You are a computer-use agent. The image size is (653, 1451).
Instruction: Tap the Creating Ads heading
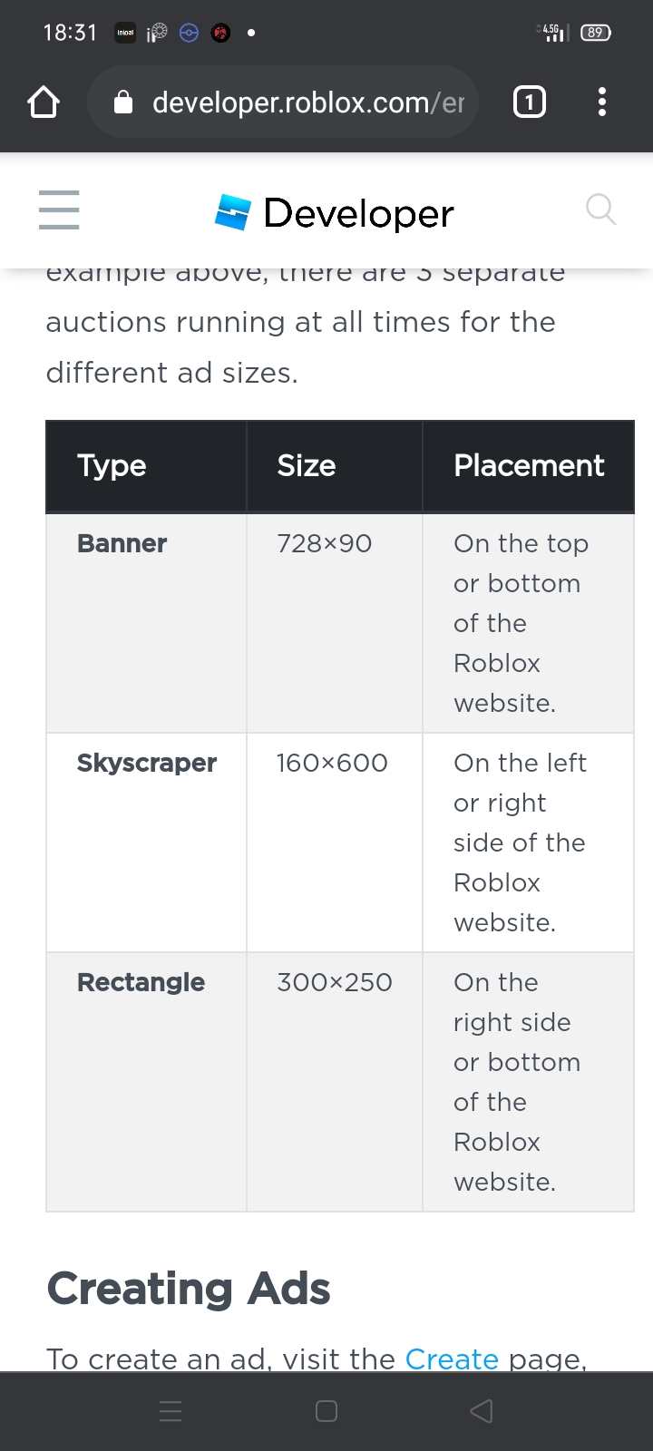[x=189, y=1288]
